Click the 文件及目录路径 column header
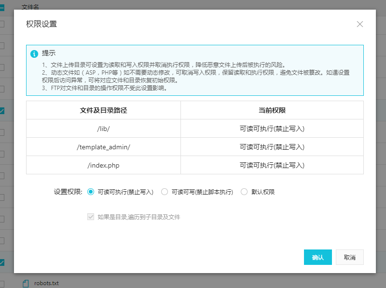 tap(103, 110)
